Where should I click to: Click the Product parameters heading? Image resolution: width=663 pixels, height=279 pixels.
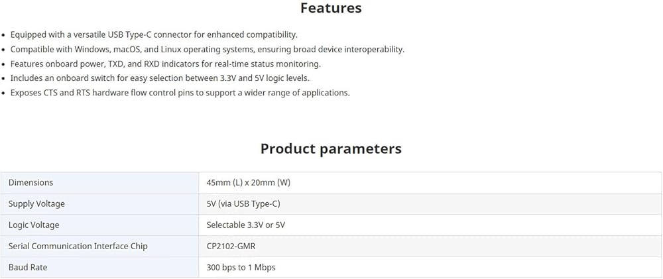[x=331, y=149]
